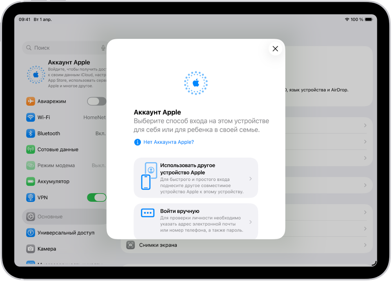392x281 pixels.
Task: Click the 'Нет Аккаунта Apple?' link
Action: (169, 142)
